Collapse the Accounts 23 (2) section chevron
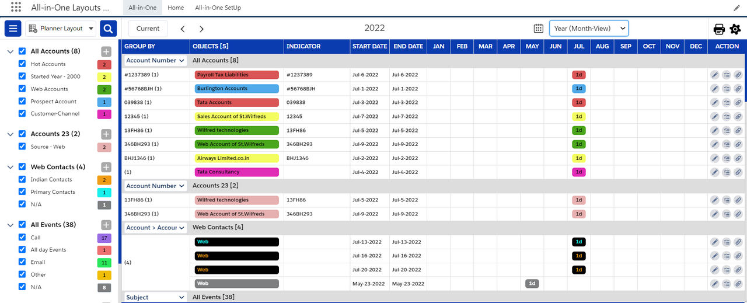The height and width of the screenshot is (303, 747). [x=11, y=134]
